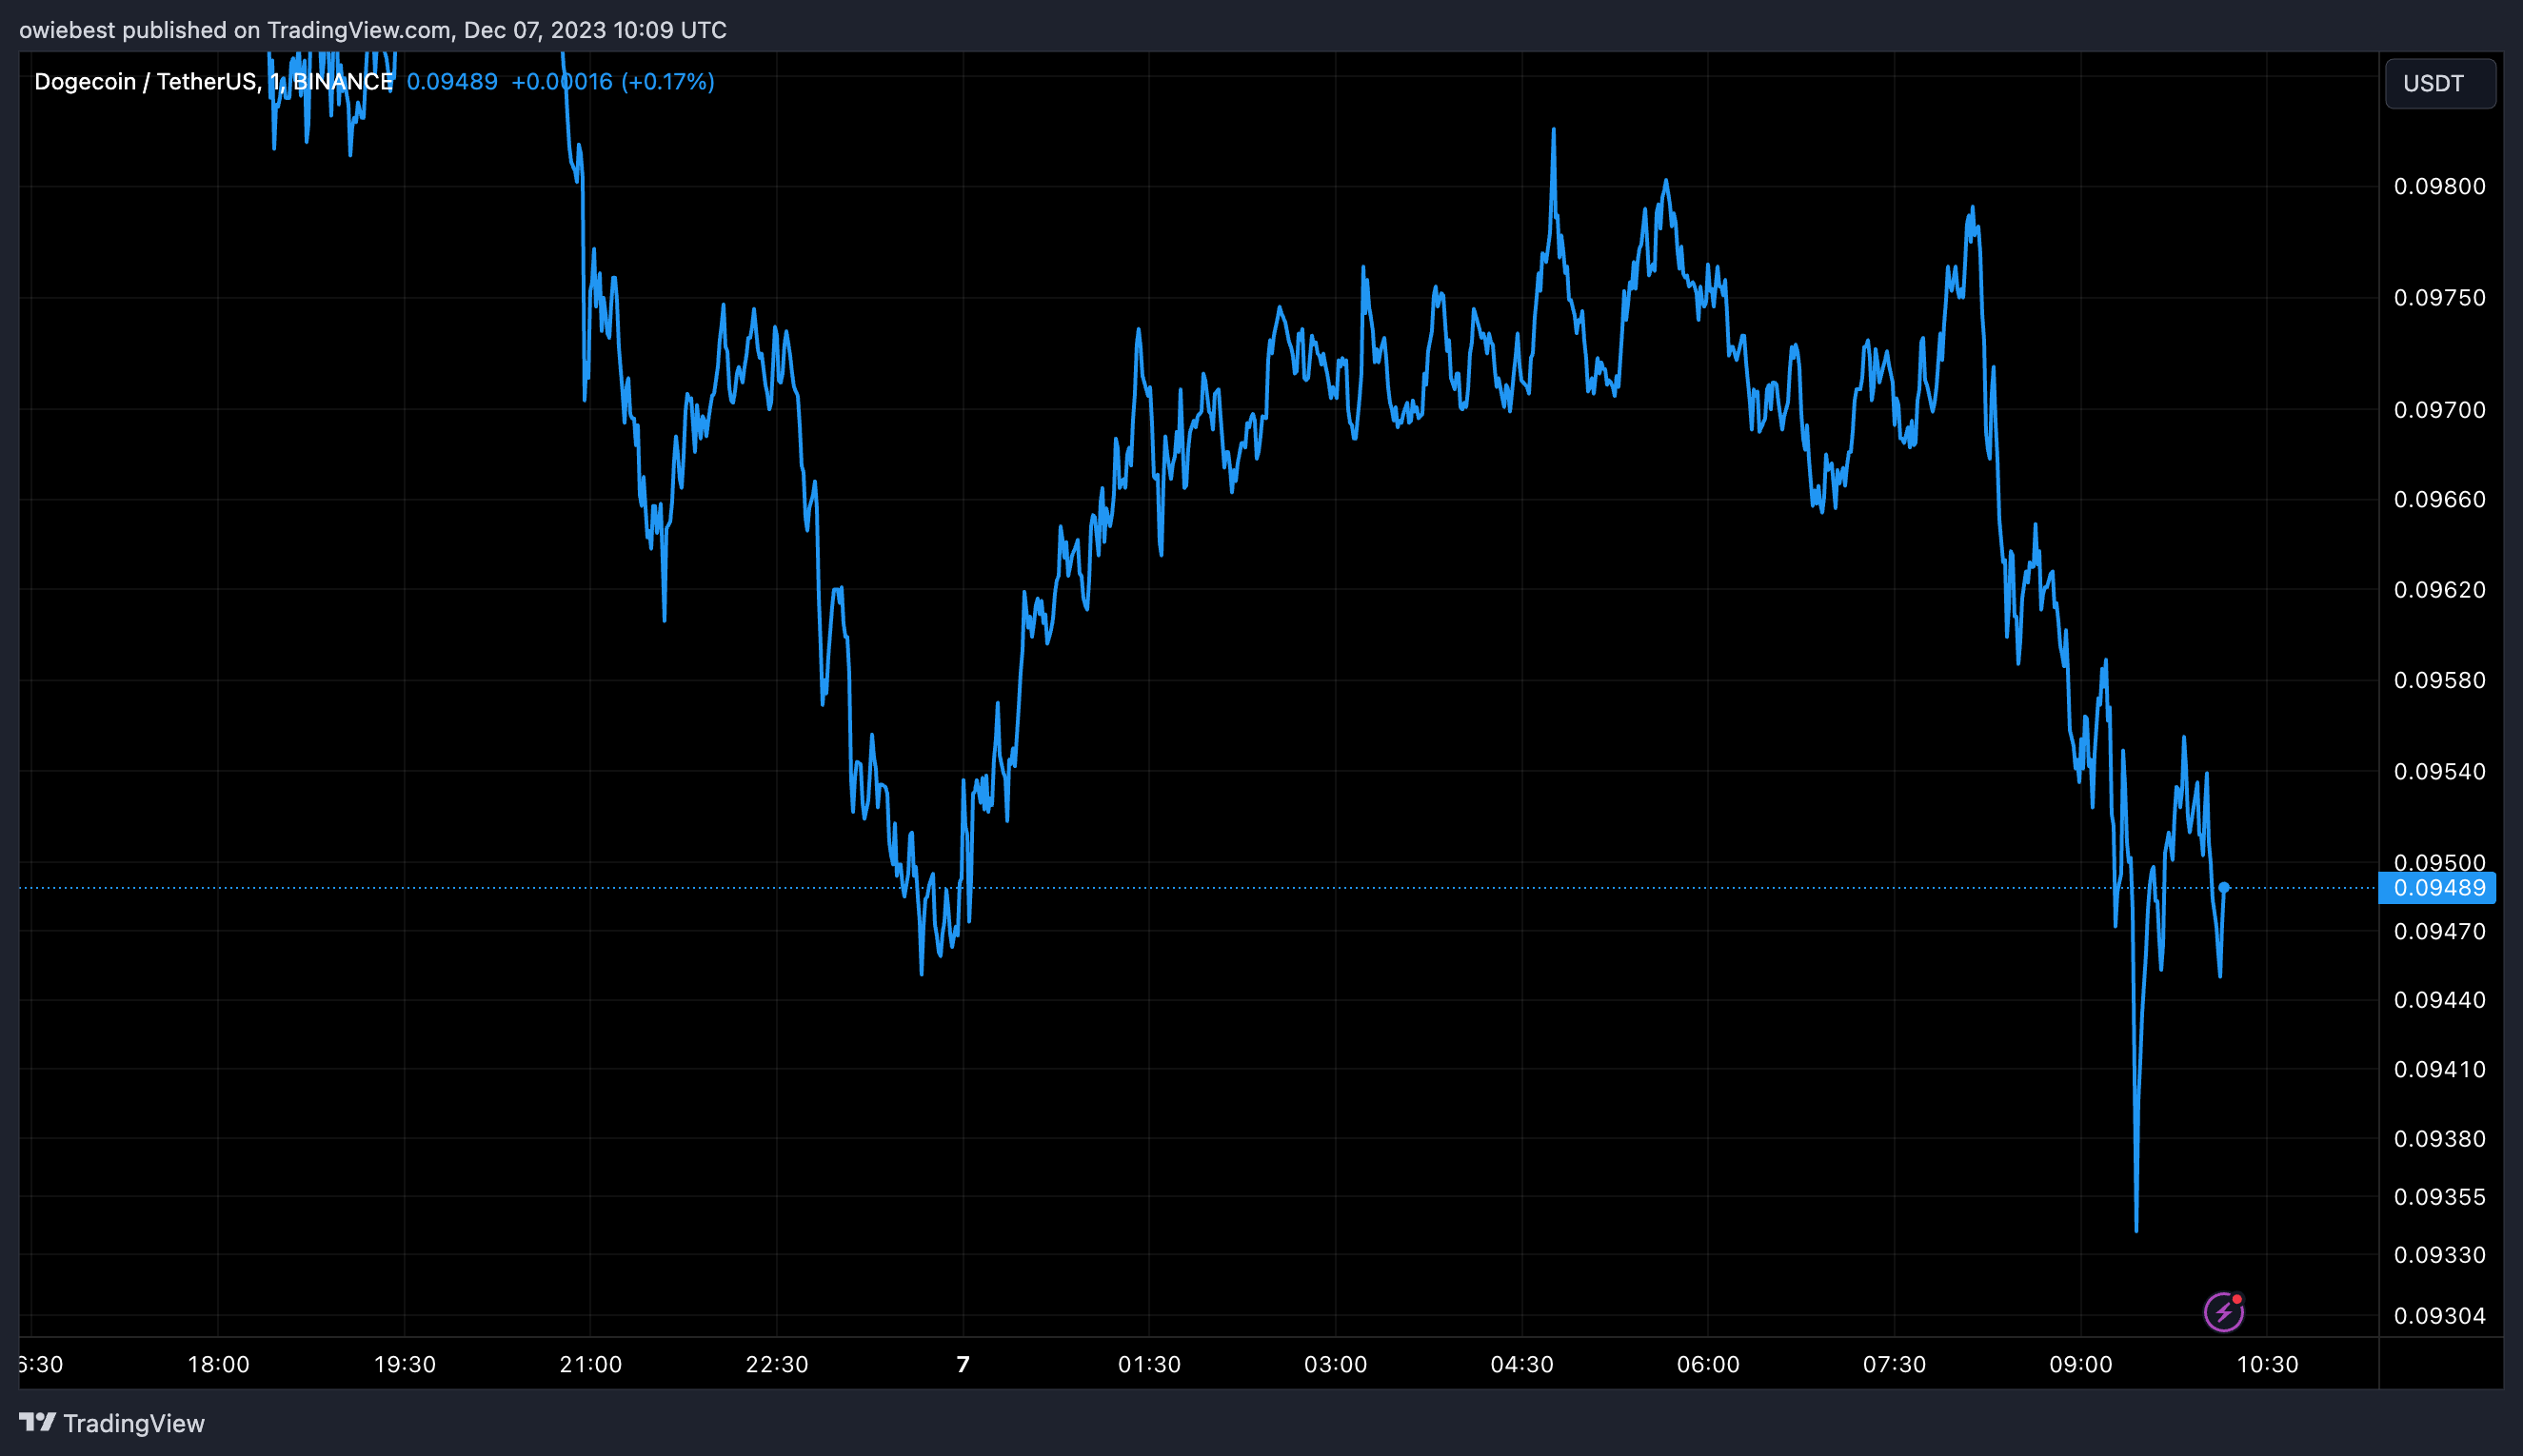Click the 19:30 time axis label

405,1364
